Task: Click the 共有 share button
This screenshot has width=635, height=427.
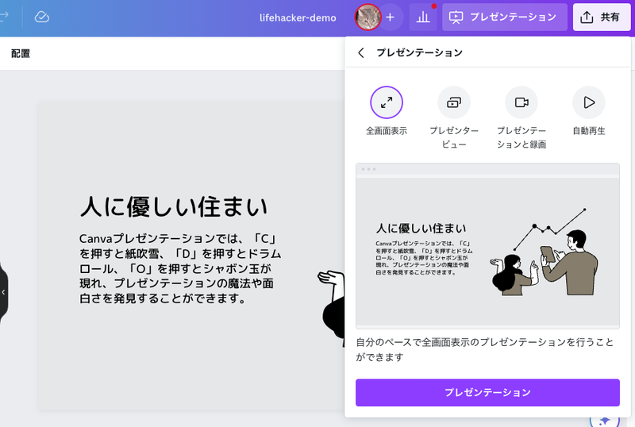Action: [602, 17]
